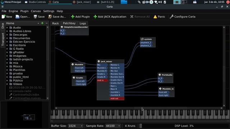Screen dimensions: 230x129
Task: Open the Help menu
Action: [x=60, y=11]
